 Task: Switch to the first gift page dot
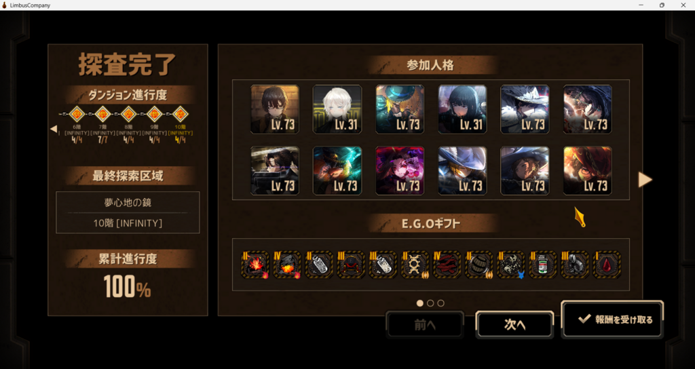coord(419,303)
